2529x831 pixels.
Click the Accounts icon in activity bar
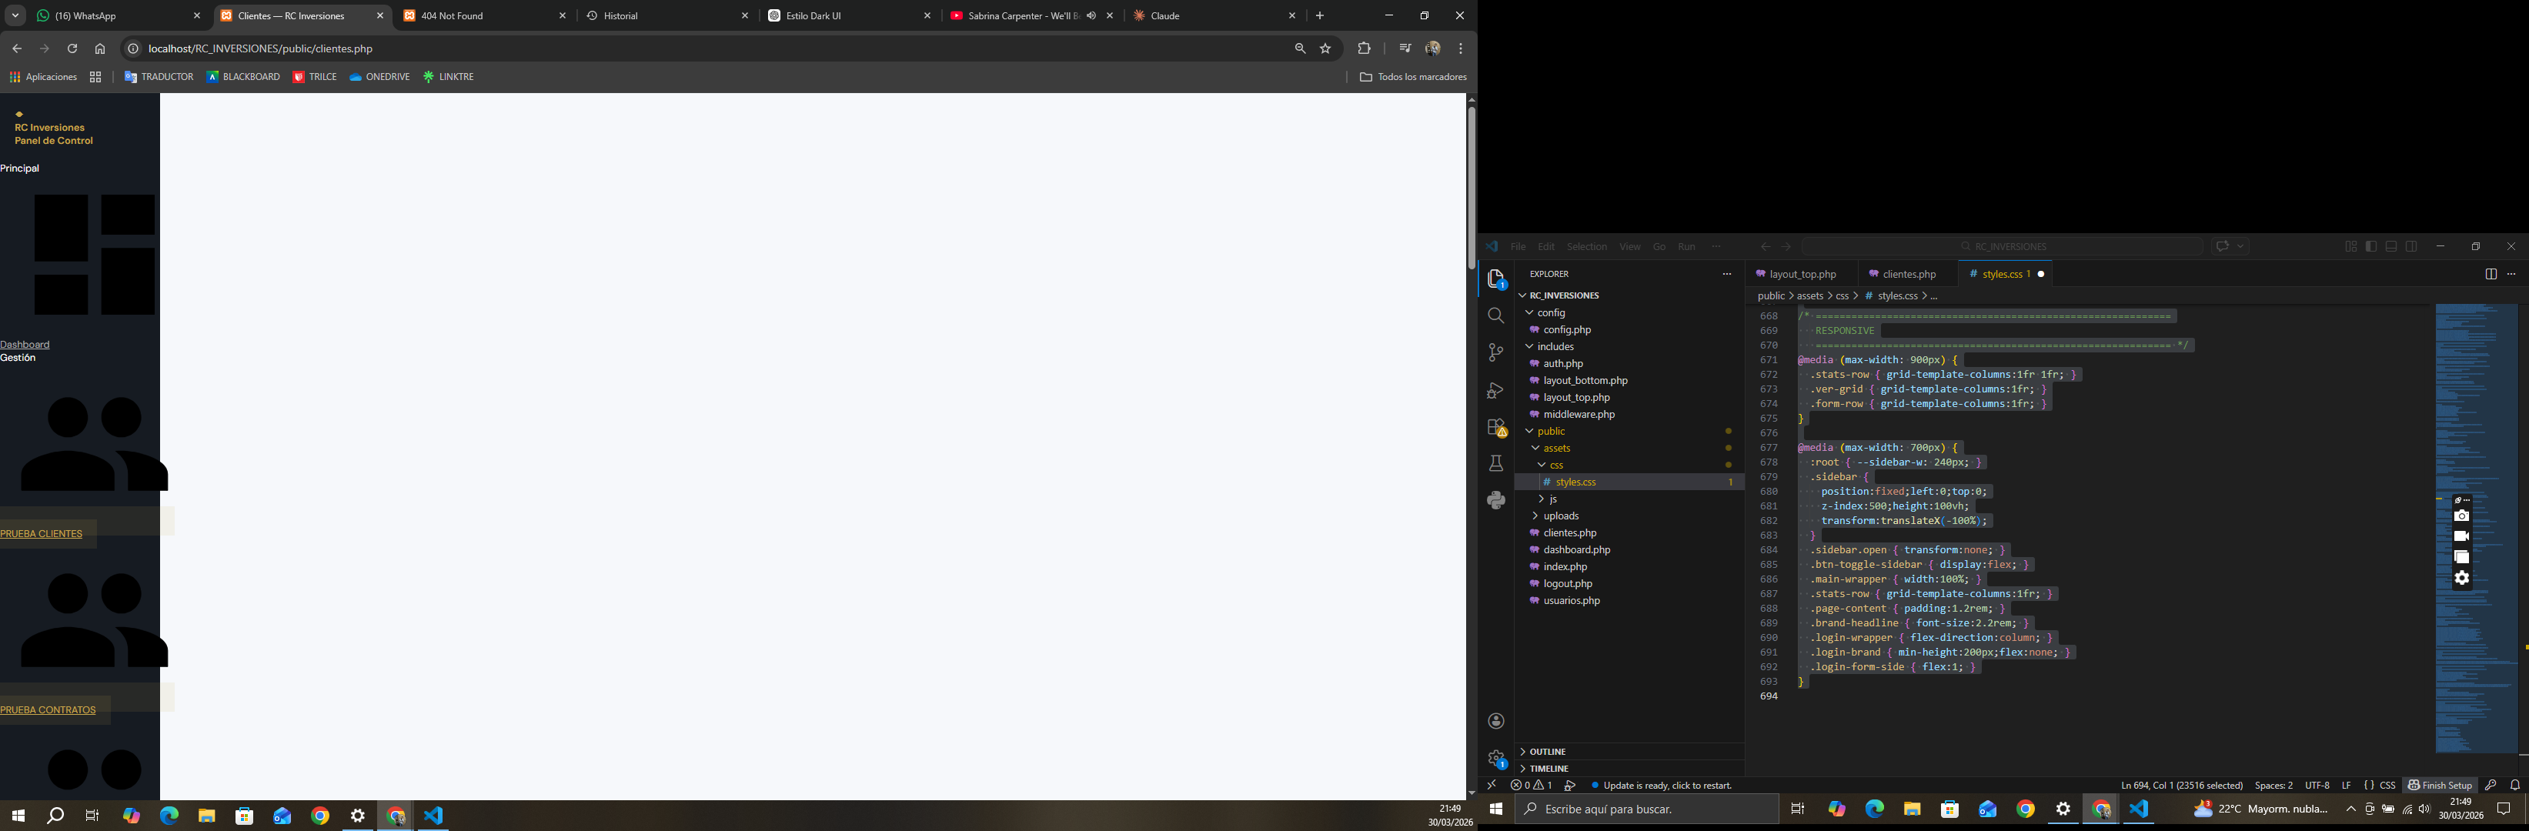point(1495,721)
